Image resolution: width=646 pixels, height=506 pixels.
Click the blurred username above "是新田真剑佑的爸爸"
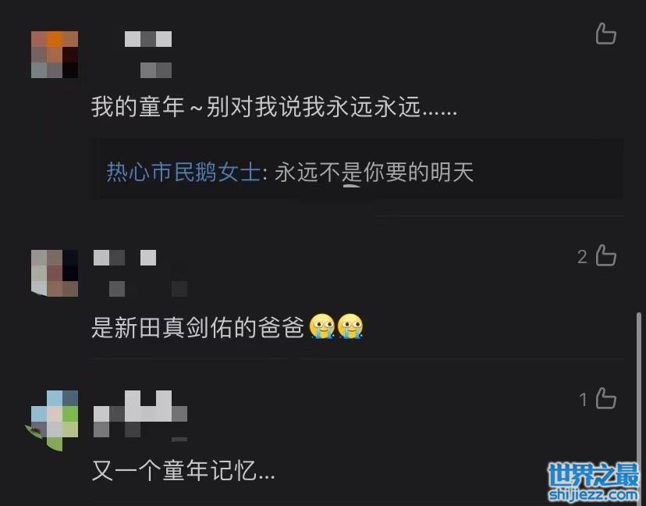[x=140, y=273]
